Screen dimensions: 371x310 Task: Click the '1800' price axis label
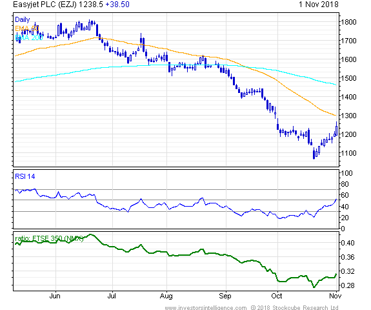(348, 22)
